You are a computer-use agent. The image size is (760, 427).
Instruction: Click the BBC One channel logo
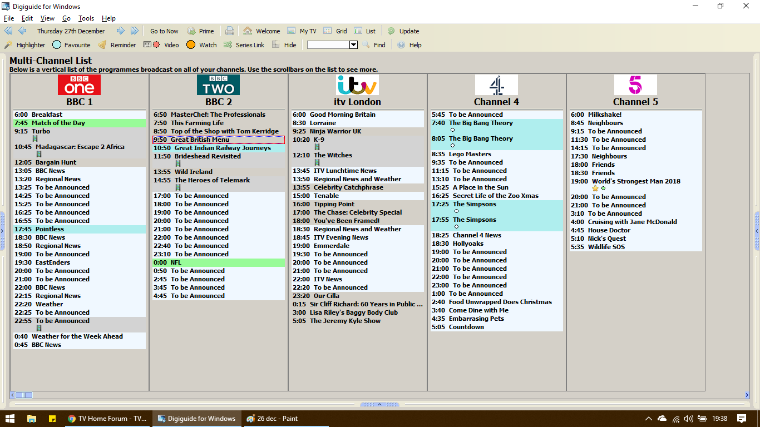[x=80, y=85]
